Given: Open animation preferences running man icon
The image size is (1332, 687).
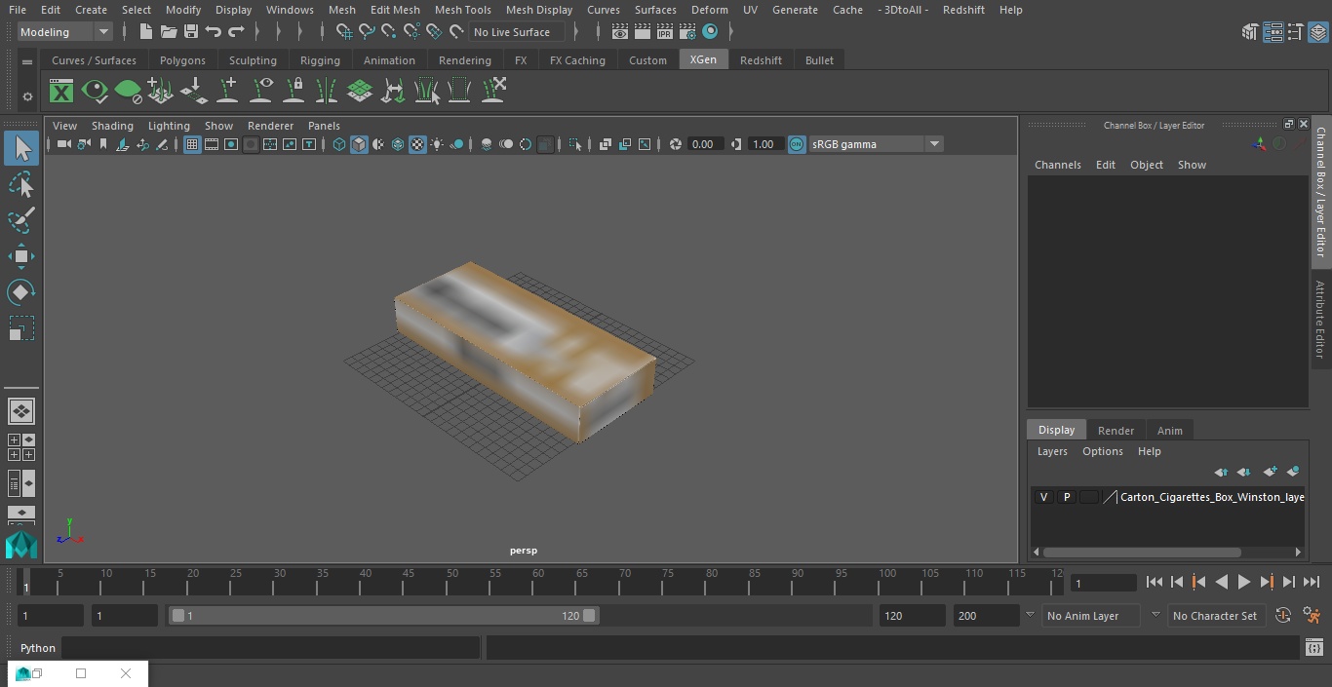Looking at the screenshot, I should pyautogui.click(x=1312, y=615).
